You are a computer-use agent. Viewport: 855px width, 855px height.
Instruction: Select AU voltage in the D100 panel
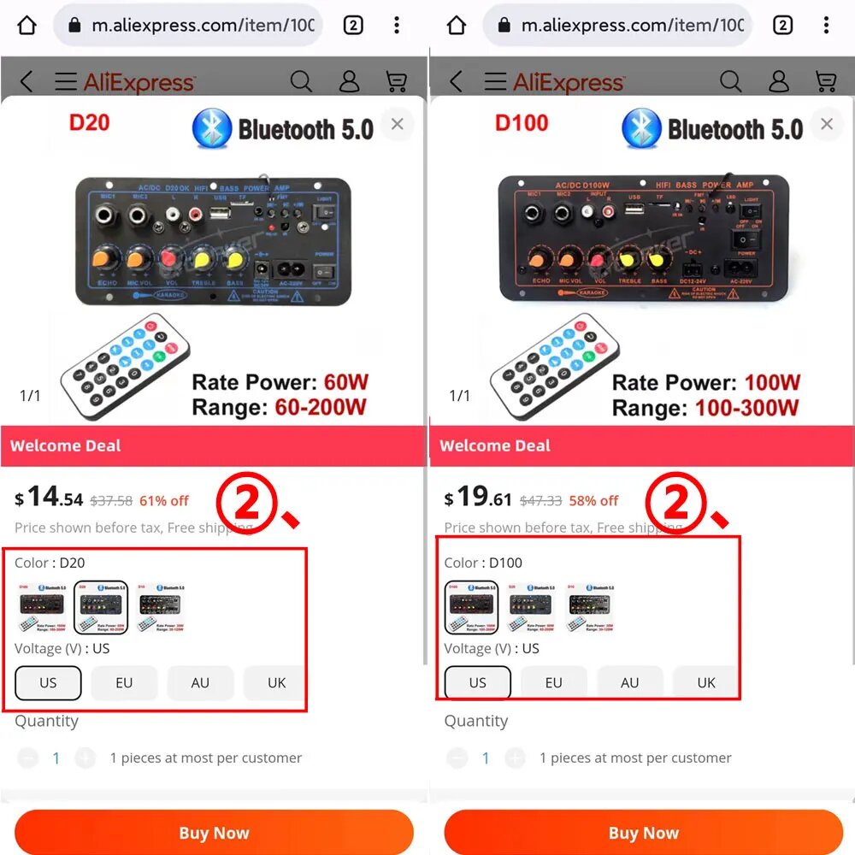pyautogui.click(x=630, y=682)
